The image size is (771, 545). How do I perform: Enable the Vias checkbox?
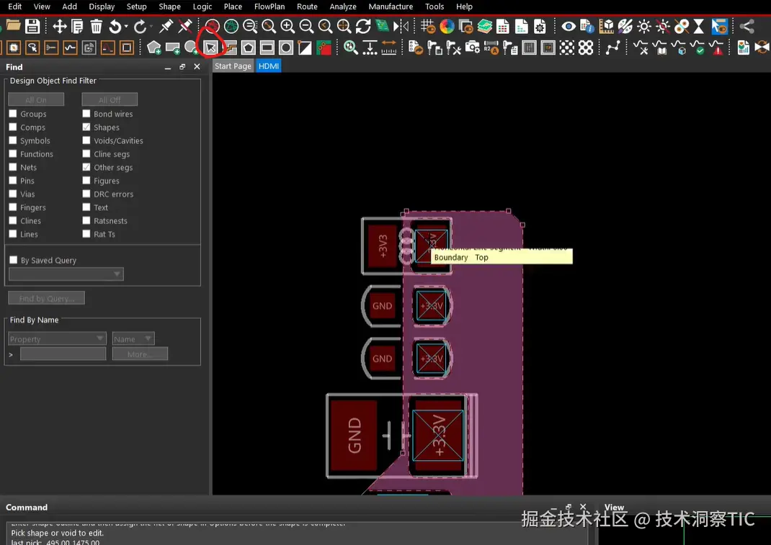pyautogui.click(x=13, y=194)
